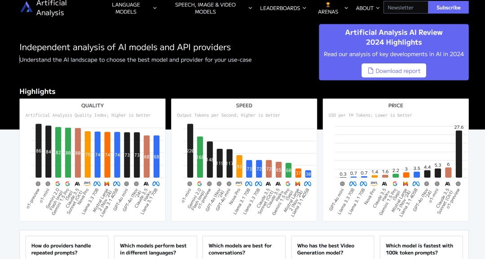The height and width of the screenshot is (259, 485).
Task: Click the Newsletter email input field
Action: click(x=406, y=8)
